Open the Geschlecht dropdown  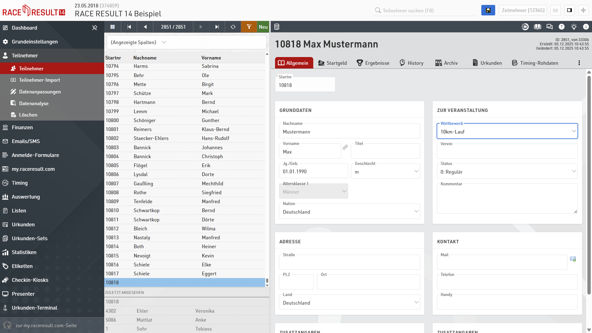coord(385,172)
